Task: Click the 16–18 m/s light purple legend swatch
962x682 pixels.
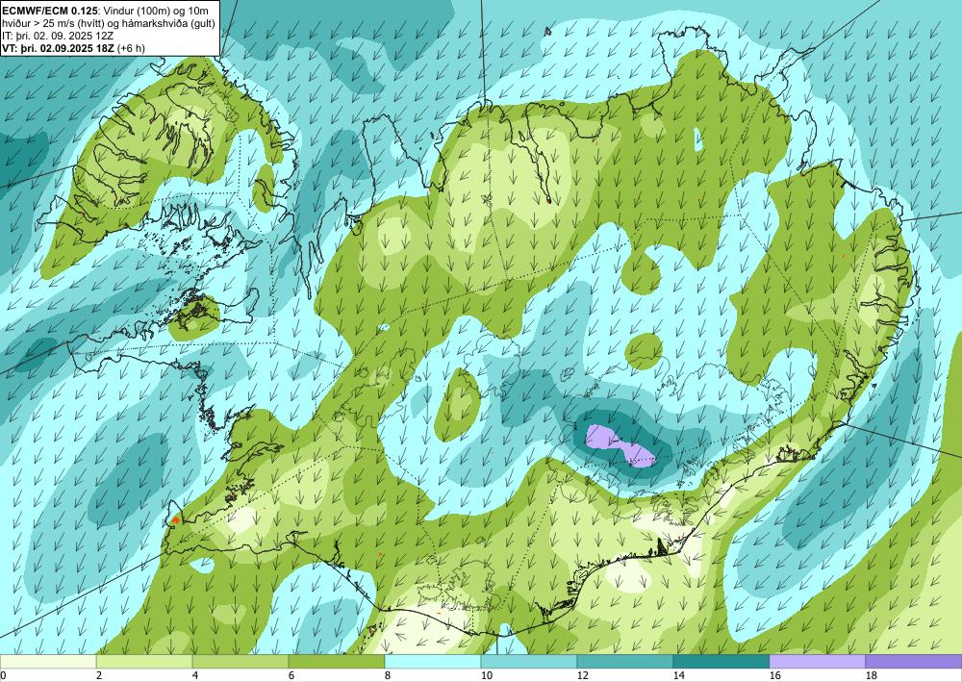Action: coord(817,662)
